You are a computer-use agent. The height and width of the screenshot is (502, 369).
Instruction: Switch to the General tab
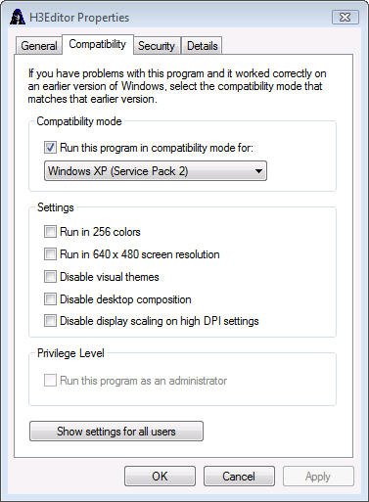coord(39,46)
